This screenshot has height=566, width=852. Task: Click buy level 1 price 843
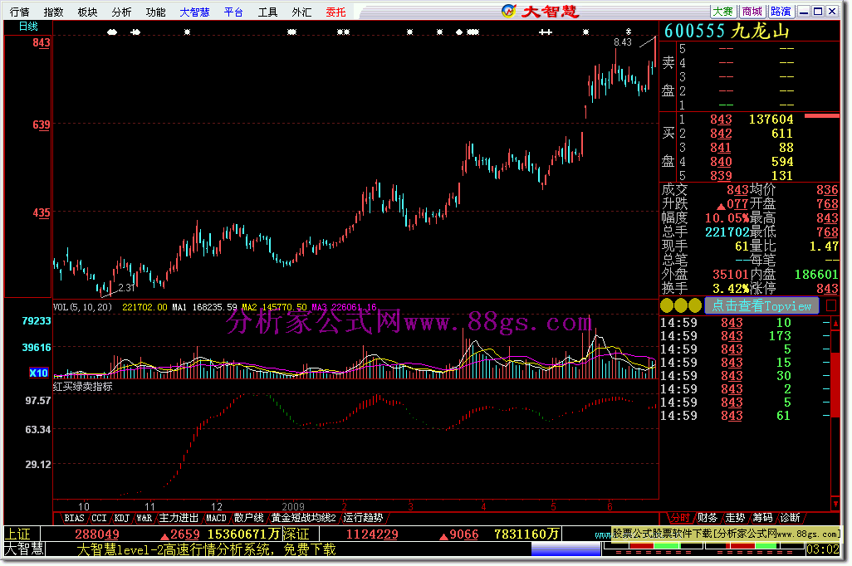721,120
